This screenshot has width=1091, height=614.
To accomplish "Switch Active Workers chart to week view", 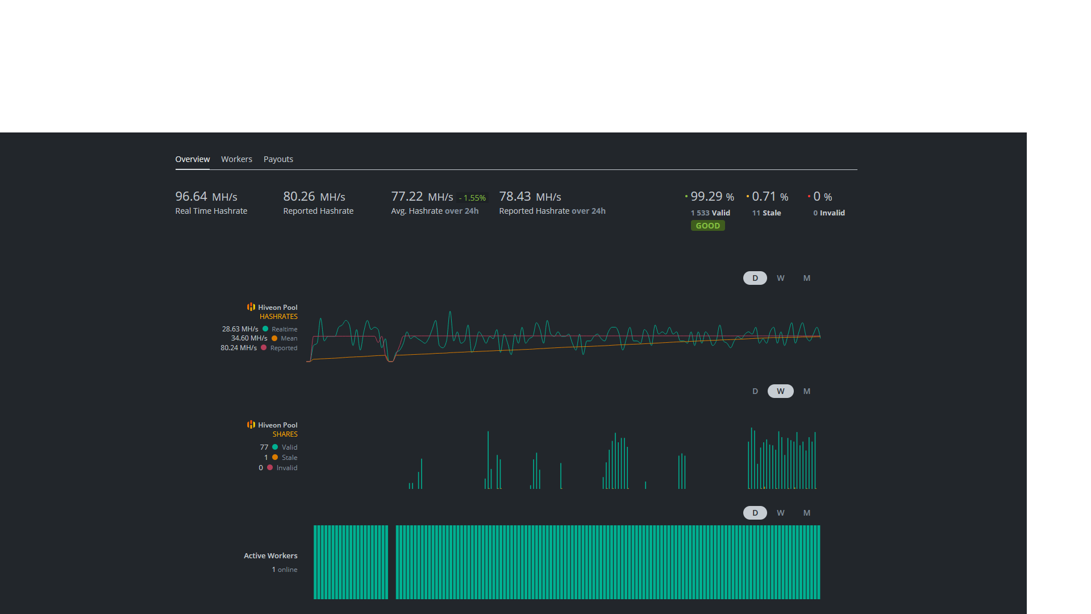I will [x=781, y=513].
